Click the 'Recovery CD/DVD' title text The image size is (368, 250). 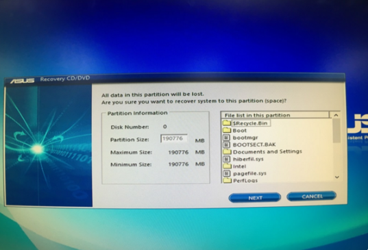[65, 79]
